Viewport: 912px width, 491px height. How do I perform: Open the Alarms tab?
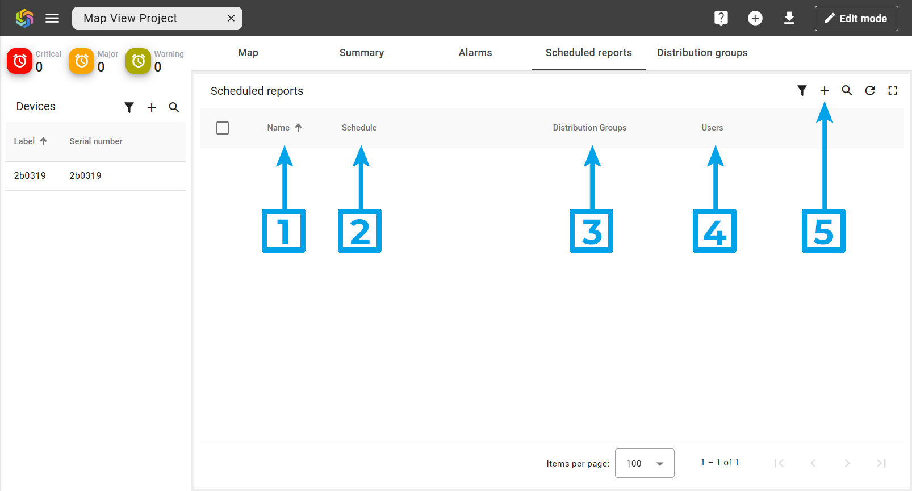coord(475,53)
